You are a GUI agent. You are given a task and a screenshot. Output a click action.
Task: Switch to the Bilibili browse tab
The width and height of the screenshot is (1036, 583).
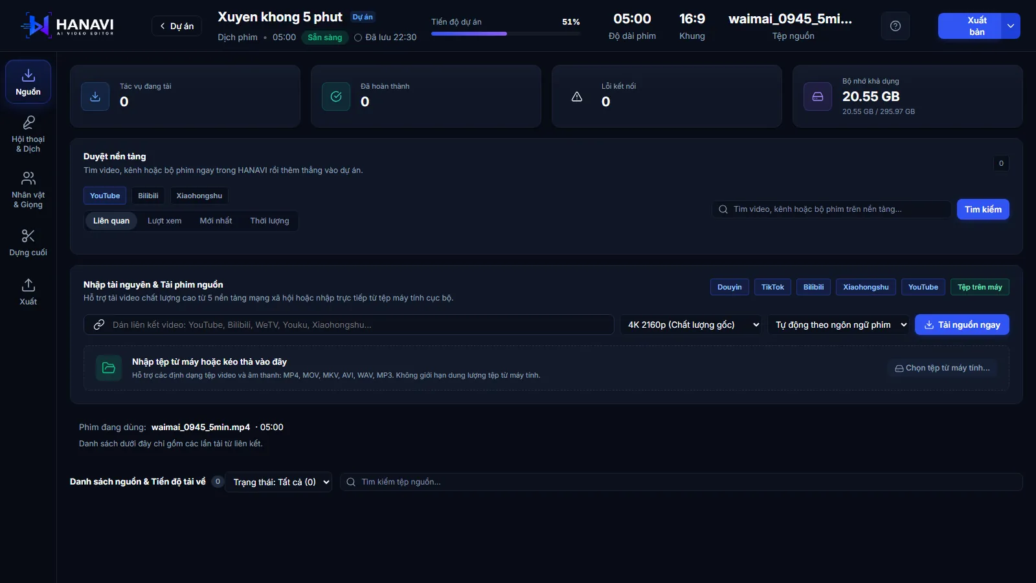148,196
